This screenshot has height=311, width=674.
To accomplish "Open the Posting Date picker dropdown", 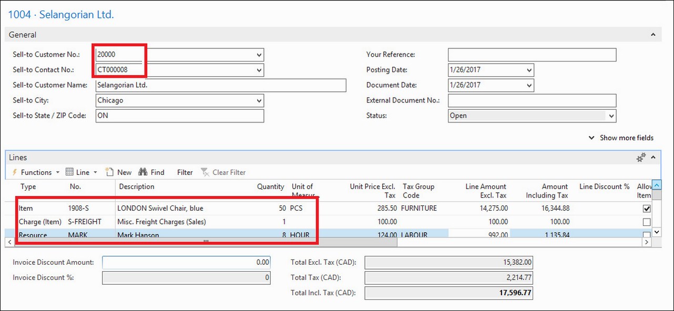I will tap(529, 70).
